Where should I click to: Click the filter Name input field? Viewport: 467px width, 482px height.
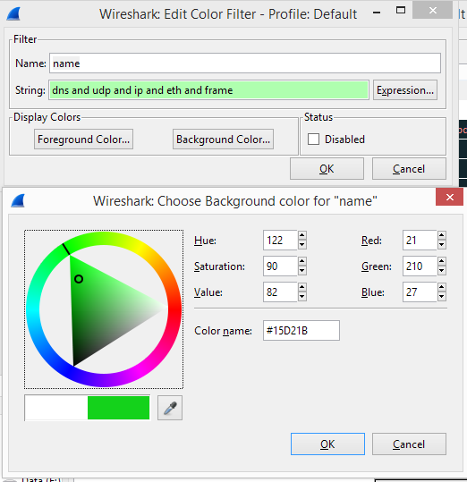[245, 63]
